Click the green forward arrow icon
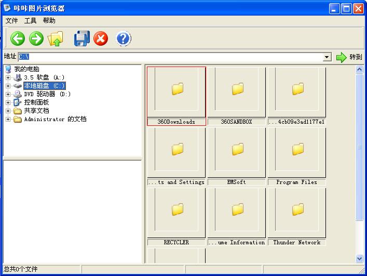This screenshot has height=276, width=367. (x=36, y=38)
